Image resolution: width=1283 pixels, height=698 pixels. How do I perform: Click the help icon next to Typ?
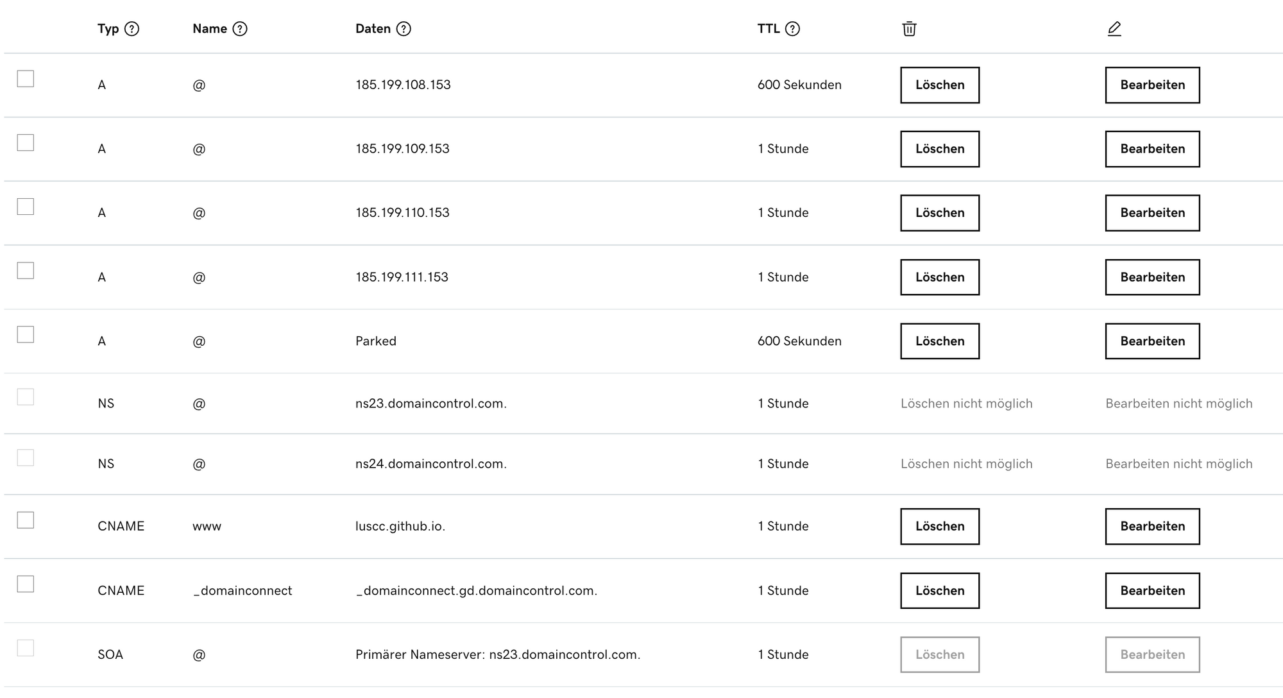coord(132,29)
